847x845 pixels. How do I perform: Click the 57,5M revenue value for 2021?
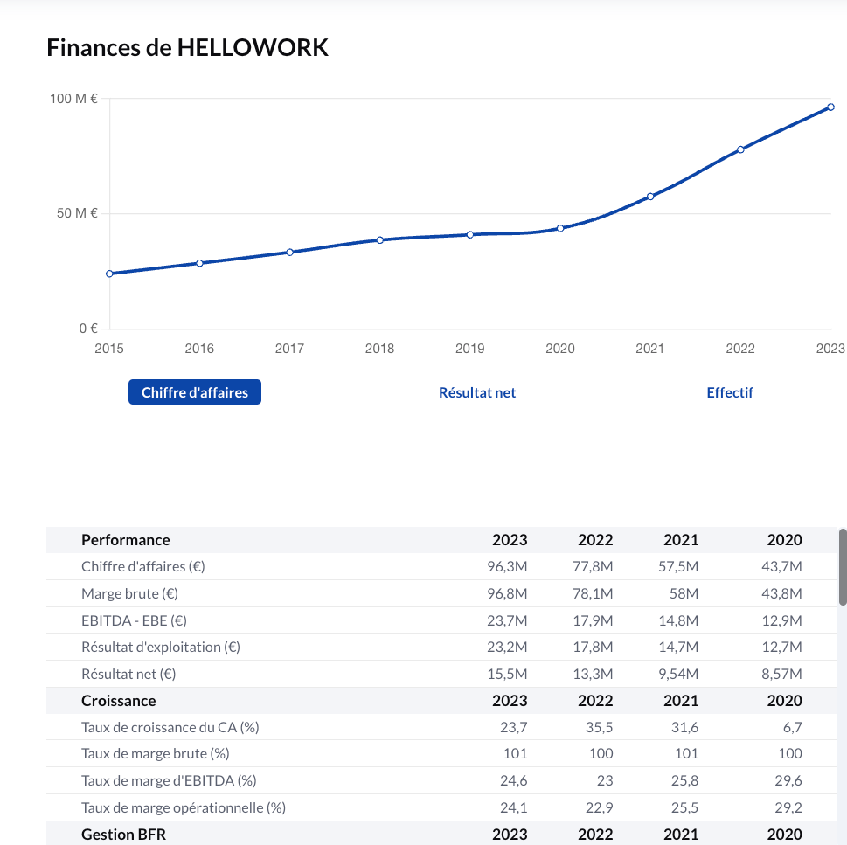[678, 566]
